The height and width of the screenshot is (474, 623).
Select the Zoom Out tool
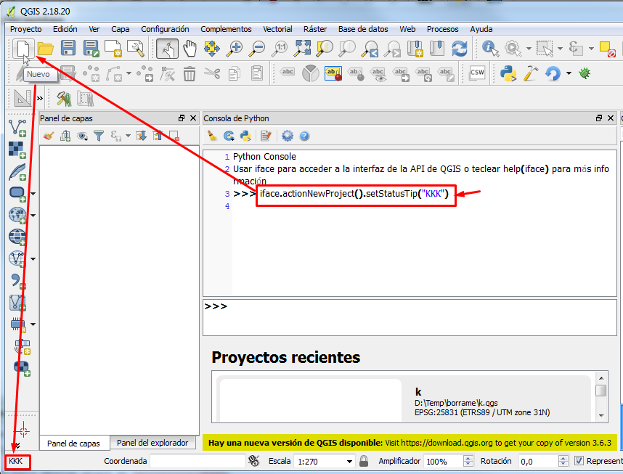pyautogui.click(x=256, y=49)
